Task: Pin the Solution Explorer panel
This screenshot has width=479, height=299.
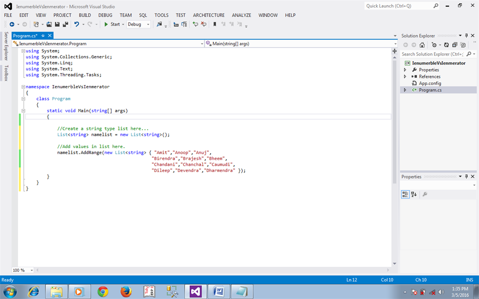Action: pos(466,36)
